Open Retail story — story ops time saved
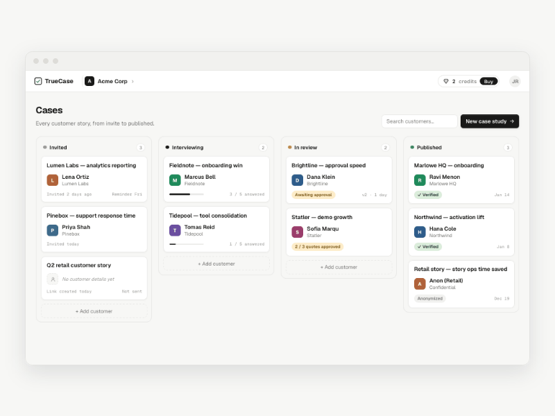Viewport: 555px width, 416px height. [461, 284]
